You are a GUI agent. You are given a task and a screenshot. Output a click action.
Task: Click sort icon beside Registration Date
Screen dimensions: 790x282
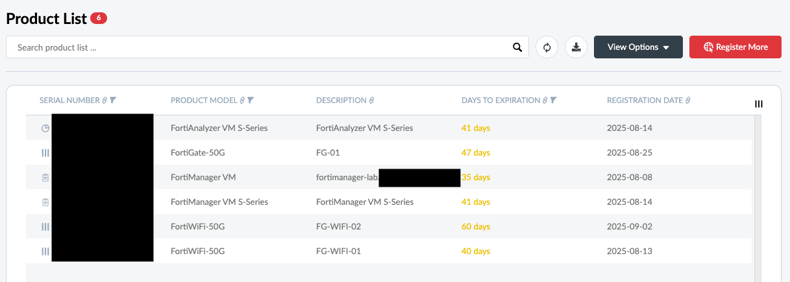coord(687,100)
